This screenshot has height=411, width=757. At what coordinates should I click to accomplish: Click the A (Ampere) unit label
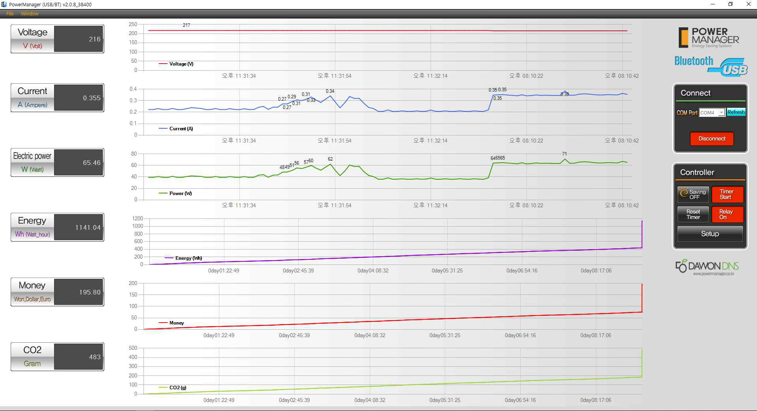[x=32, y=105]
